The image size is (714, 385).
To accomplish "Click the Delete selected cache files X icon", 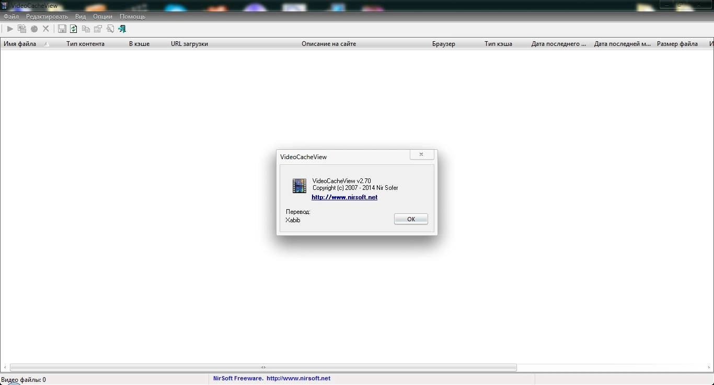I will pos(46,29).
